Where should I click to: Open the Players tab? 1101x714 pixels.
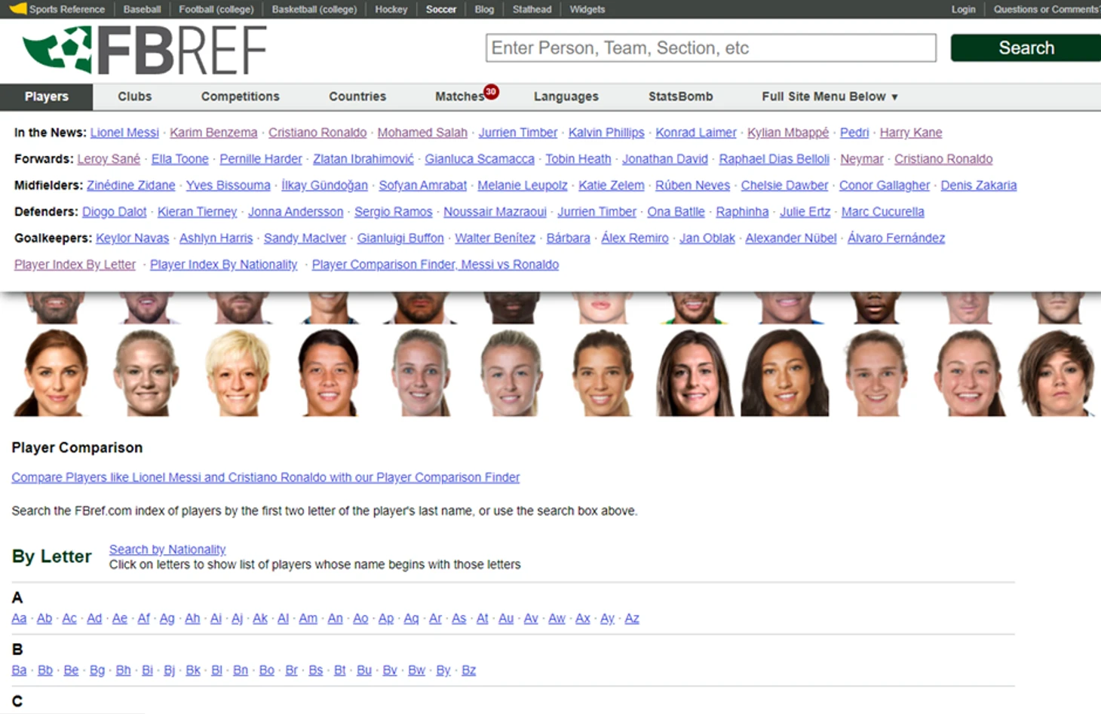46,97
